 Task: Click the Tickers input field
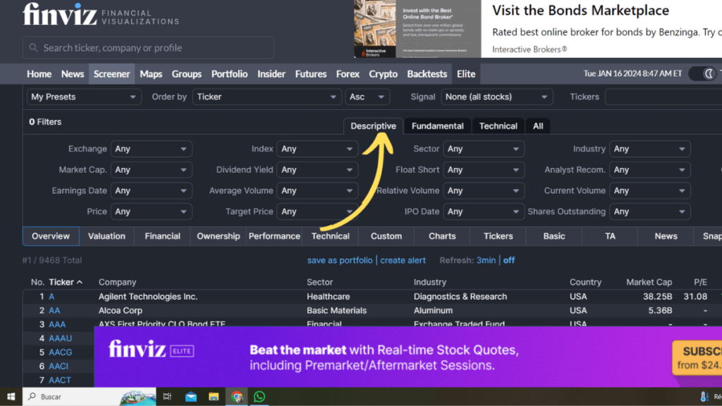coord(663,97)
